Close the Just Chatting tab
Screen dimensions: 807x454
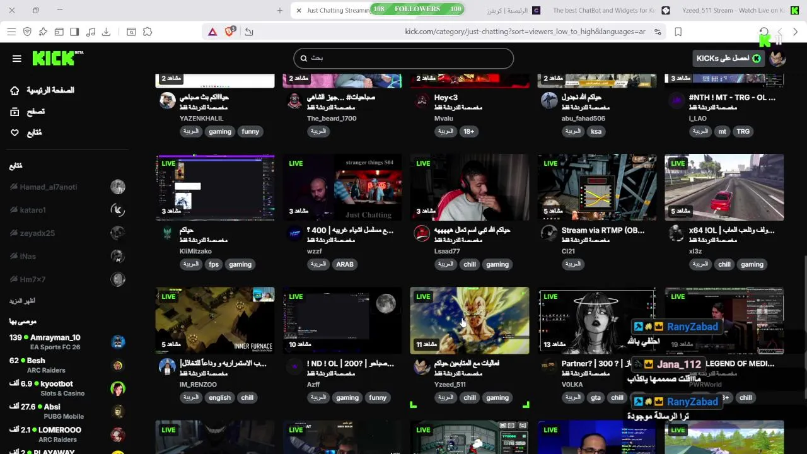[x=299, y=10]
